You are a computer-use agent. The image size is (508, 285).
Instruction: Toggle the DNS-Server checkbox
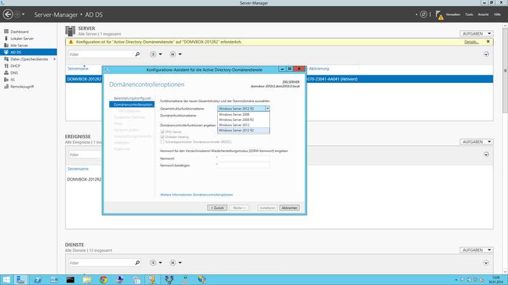tap(163, 132)
